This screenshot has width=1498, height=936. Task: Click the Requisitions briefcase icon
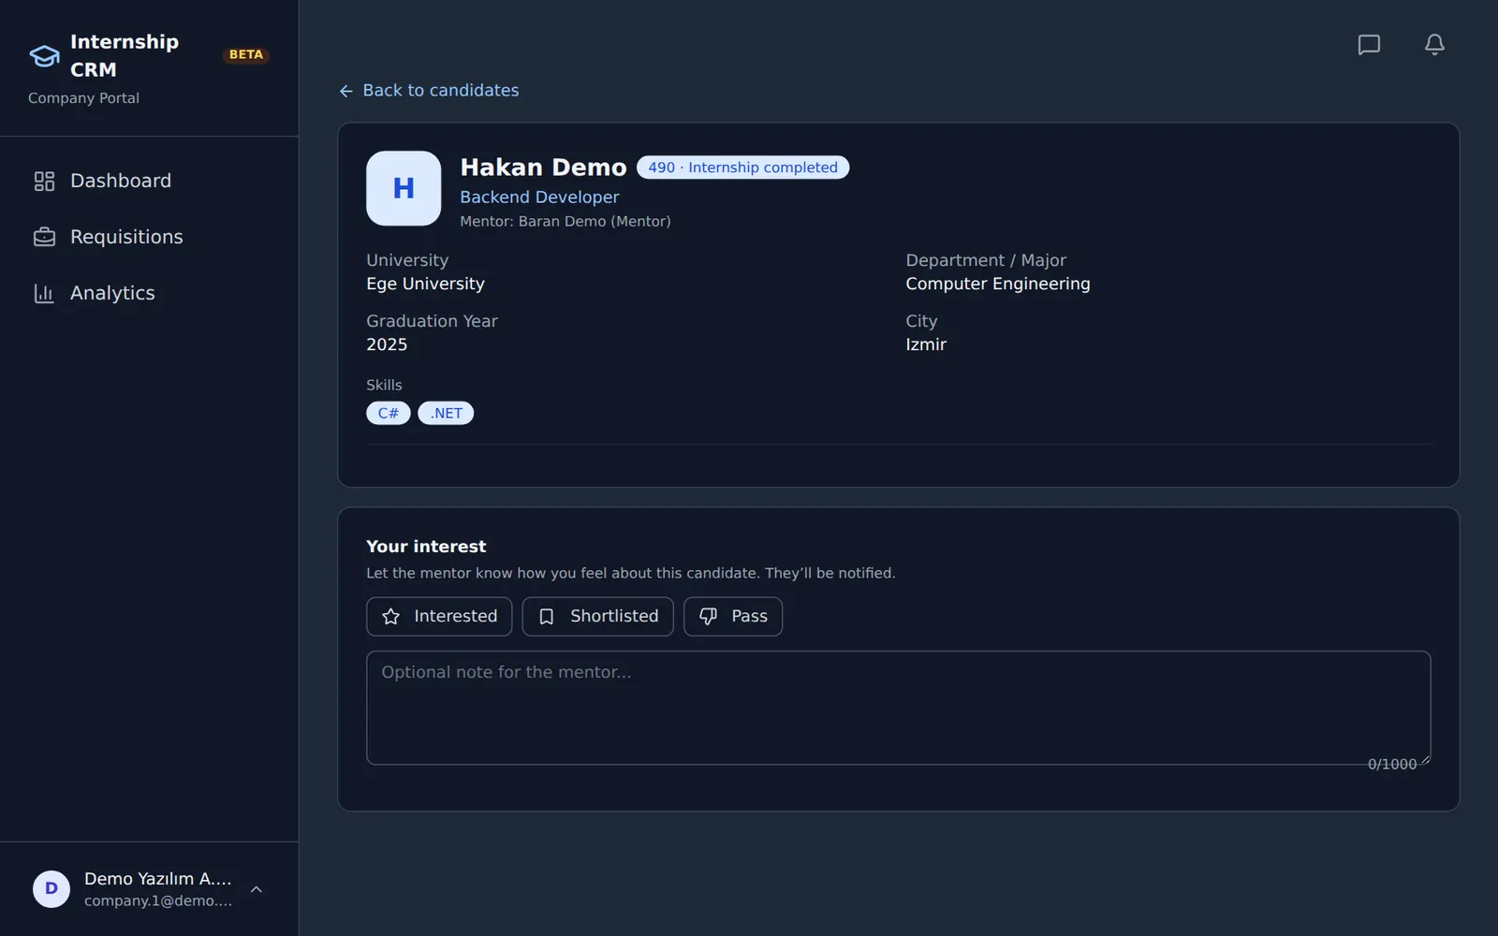click(44, 237)
